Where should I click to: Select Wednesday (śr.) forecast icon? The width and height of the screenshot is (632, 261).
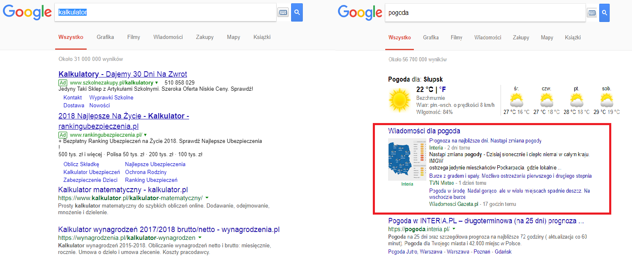[x=516, y=100]
